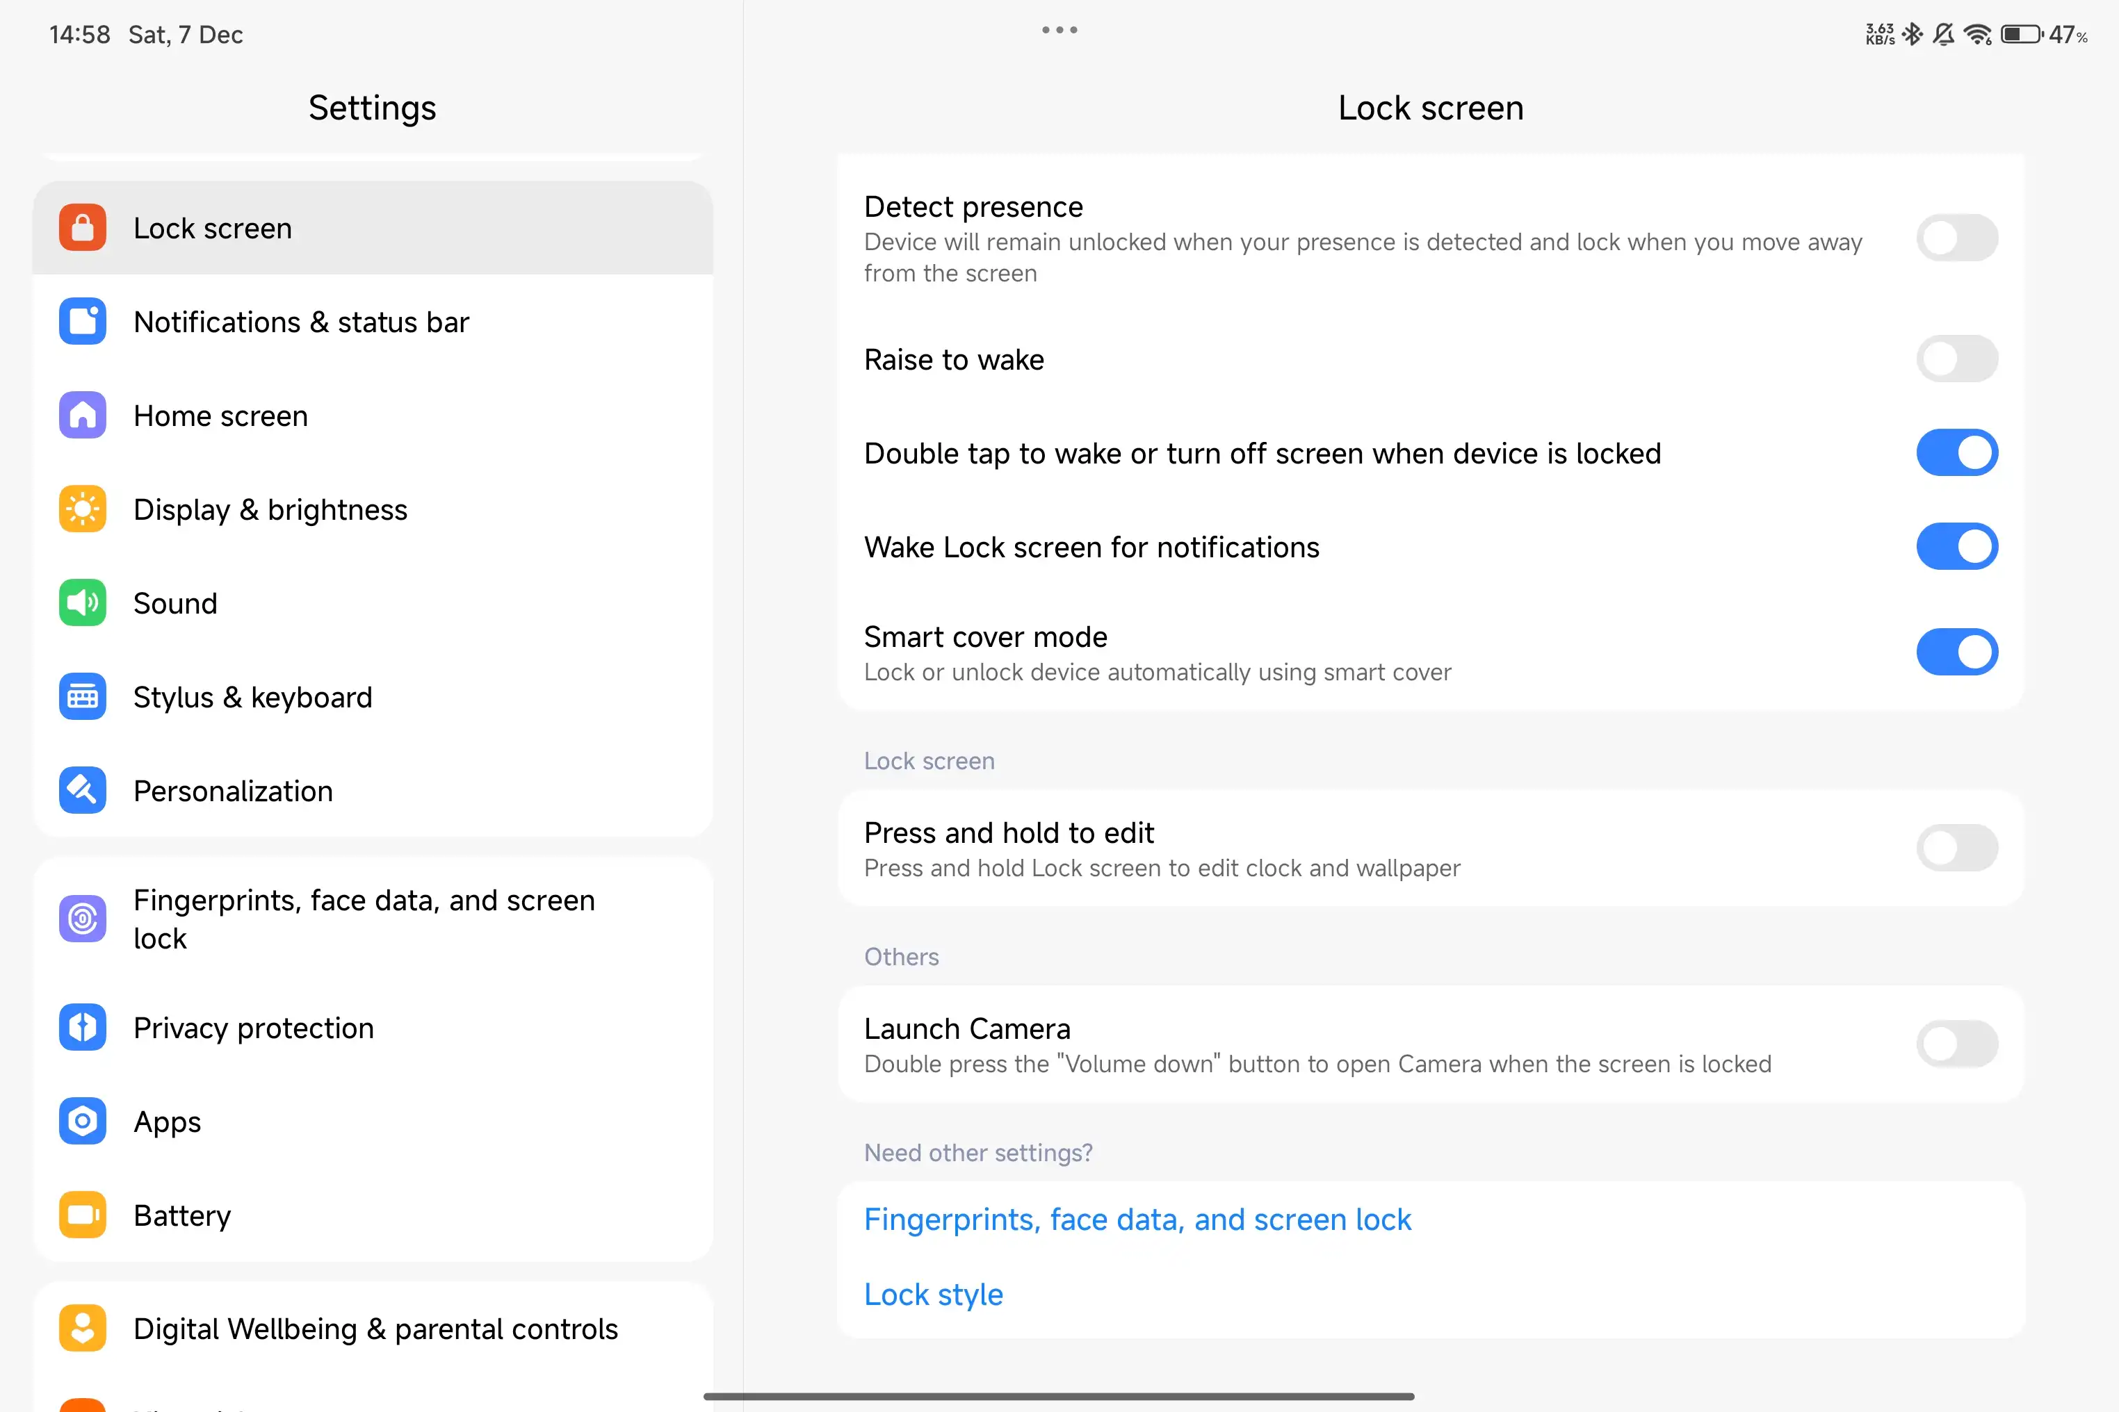The image size is (2119, 1412).
Task: Enable the Detect presence switch
Action: (1957, 238)
